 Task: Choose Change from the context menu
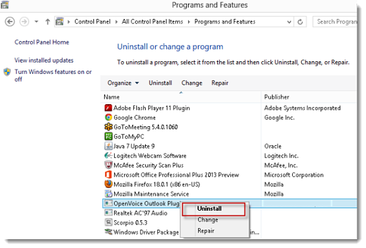coord(208,220)
